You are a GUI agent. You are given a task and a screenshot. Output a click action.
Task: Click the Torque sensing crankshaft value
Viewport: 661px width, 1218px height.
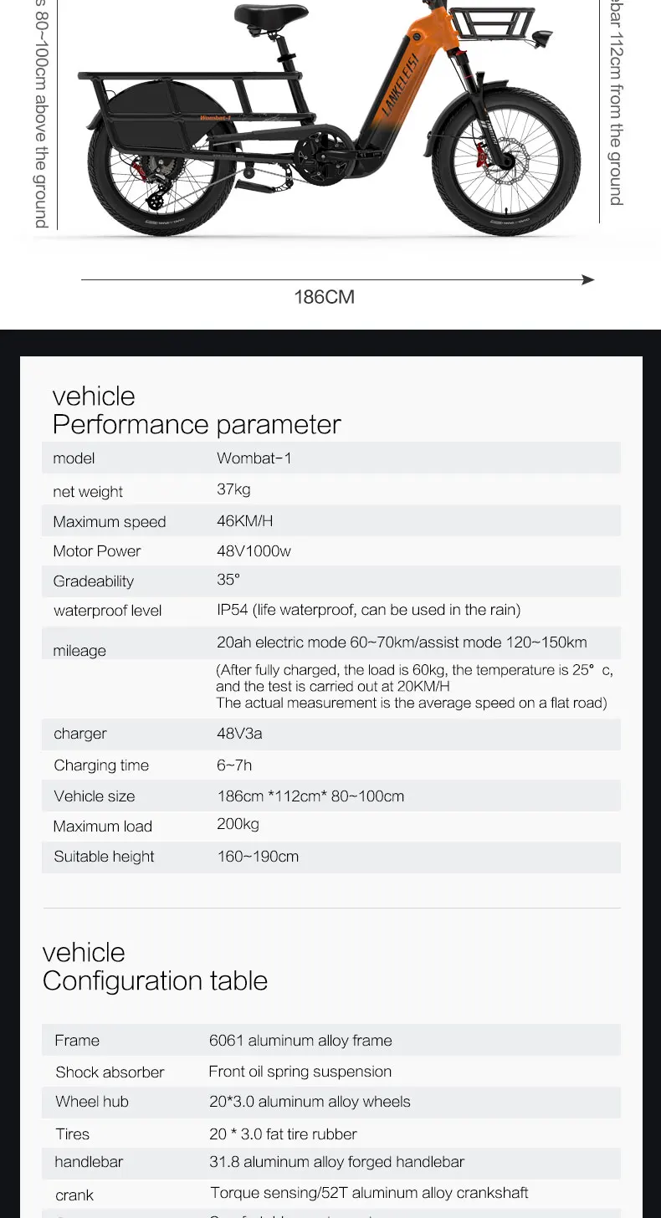[369, 1193]
